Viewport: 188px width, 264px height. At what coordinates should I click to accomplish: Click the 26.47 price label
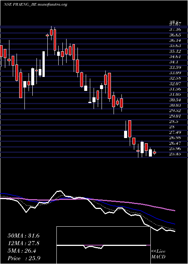[175, 143]
